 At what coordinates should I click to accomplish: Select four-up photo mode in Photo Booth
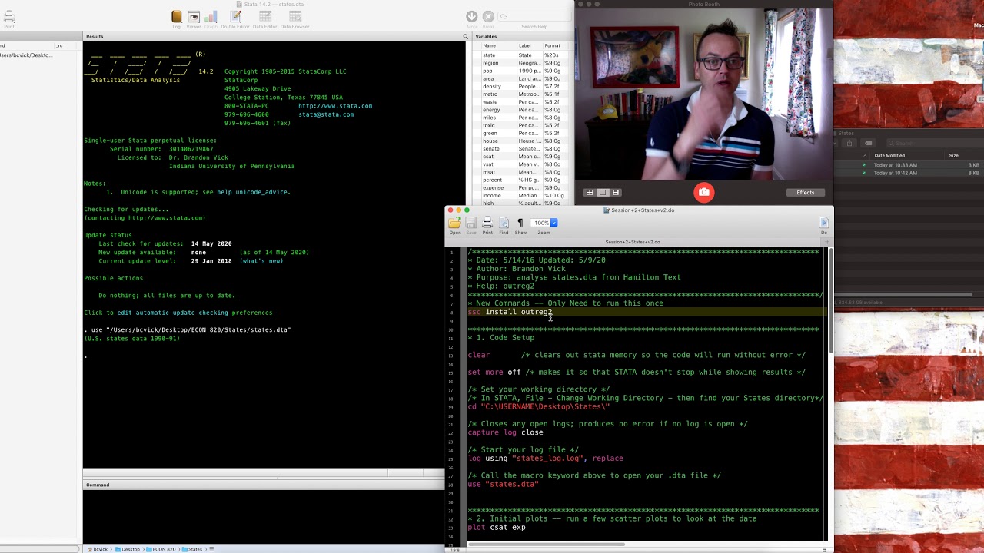coord(590,192)
